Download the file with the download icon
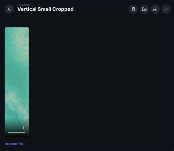 (155, 9)
